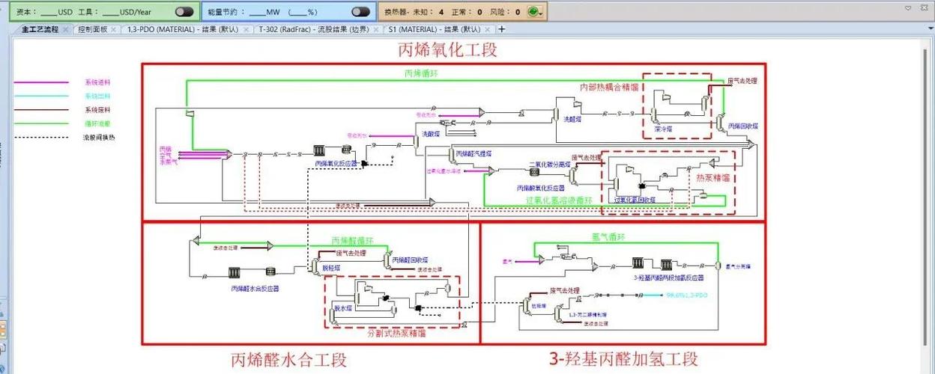Select the 丙烯酸氧化反应器 reactor block
Image resolution: width=935 pixels, height=374 pixels.
[534, 172]
